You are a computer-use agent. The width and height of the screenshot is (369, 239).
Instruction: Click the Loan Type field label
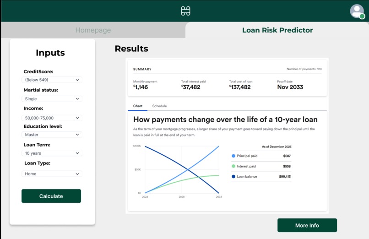37,163
